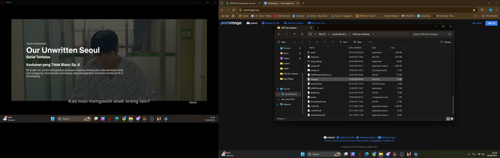
Task: Select the SAMPUninstall application file
Action: (x=355, y=88)
